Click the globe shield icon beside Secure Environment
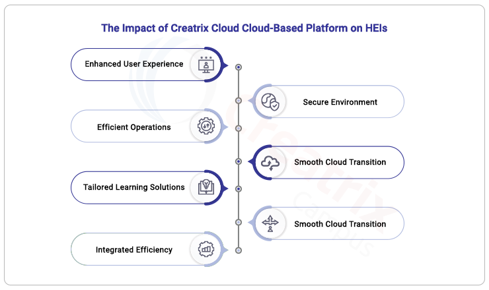This screenshot has width=489, height=290. tap(270, 101)
